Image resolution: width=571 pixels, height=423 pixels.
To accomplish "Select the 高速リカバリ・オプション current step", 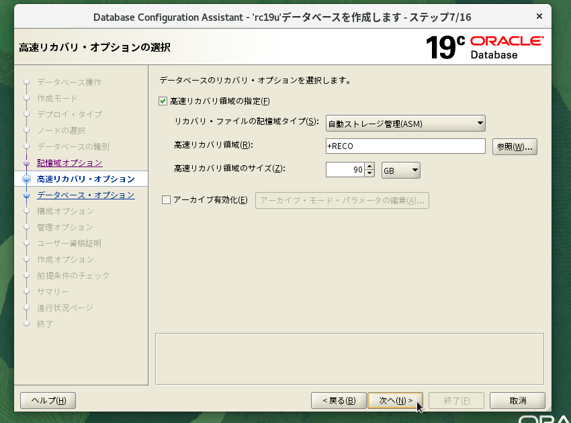I will (85, 179).
